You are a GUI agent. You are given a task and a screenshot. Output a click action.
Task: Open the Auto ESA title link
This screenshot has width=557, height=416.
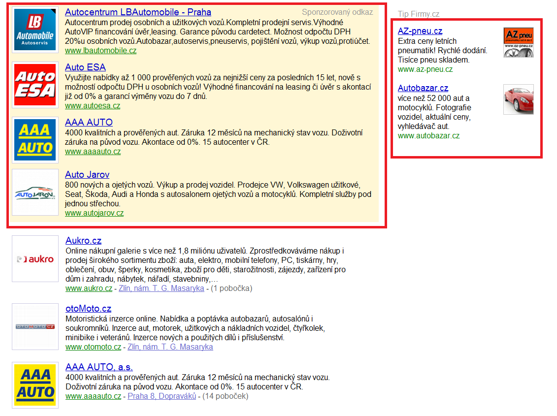click(x=85, y=67)
